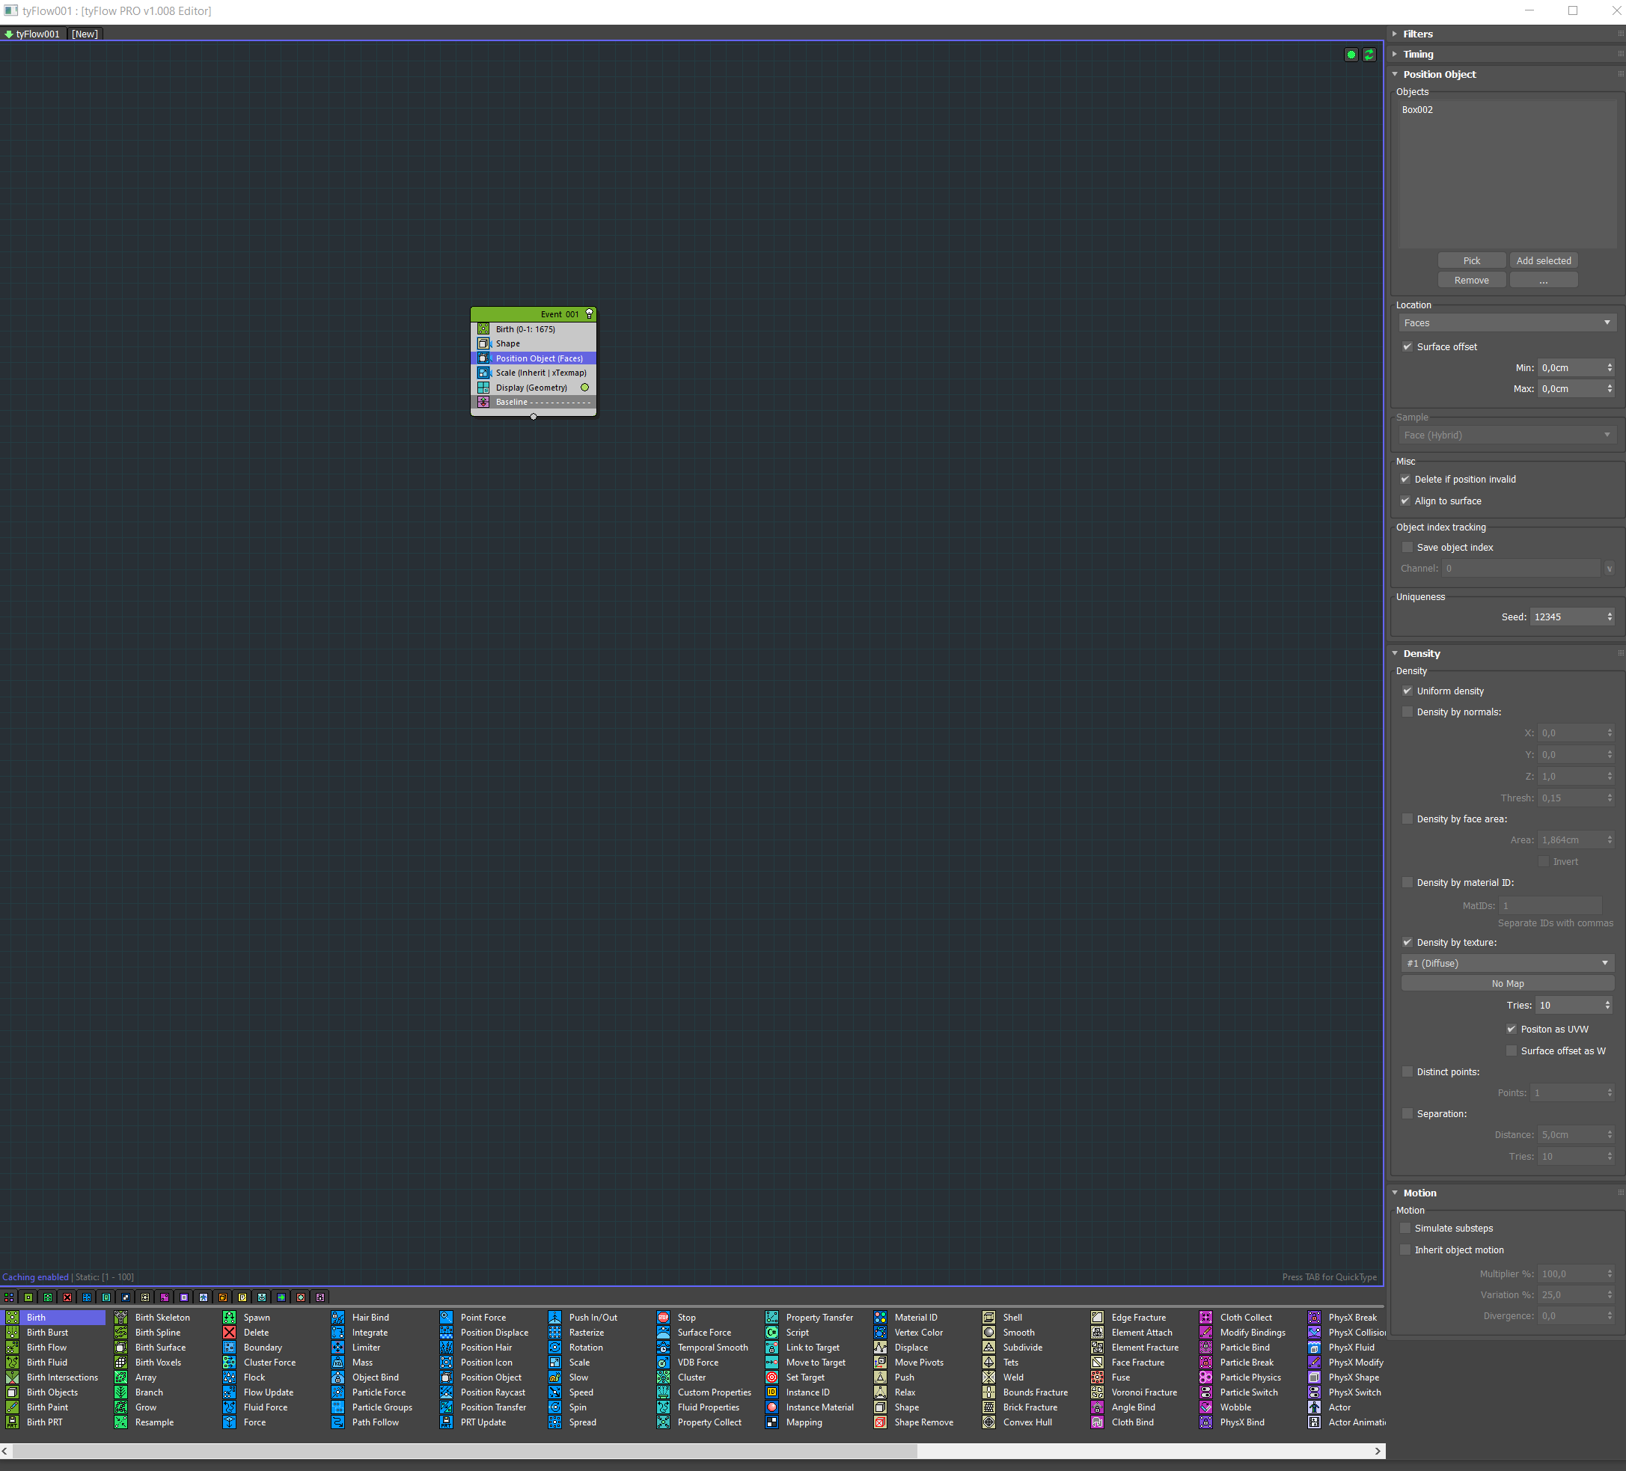Viewport: 1626px width, 1471px height.
Task: Click the Surface offset Min value field
Action: [1571, 368]
